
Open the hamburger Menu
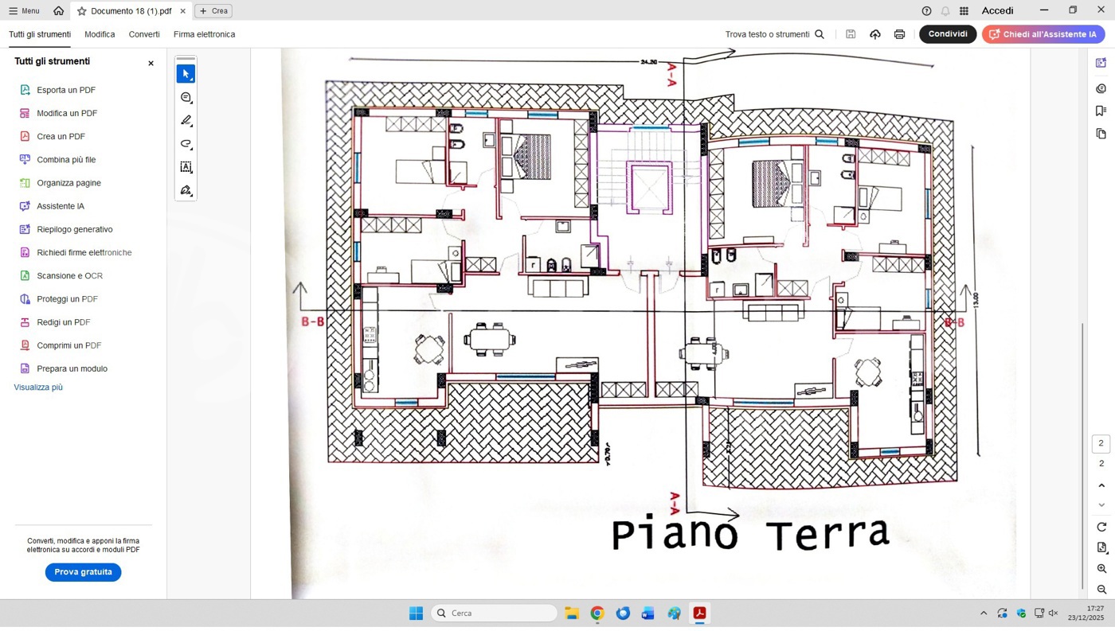point(24,11)
